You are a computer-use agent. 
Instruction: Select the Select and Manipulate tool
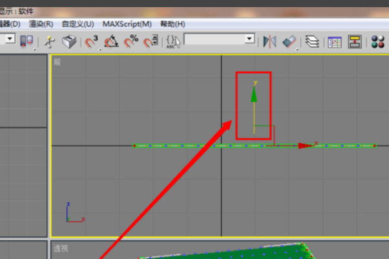[x=49, y=41]
